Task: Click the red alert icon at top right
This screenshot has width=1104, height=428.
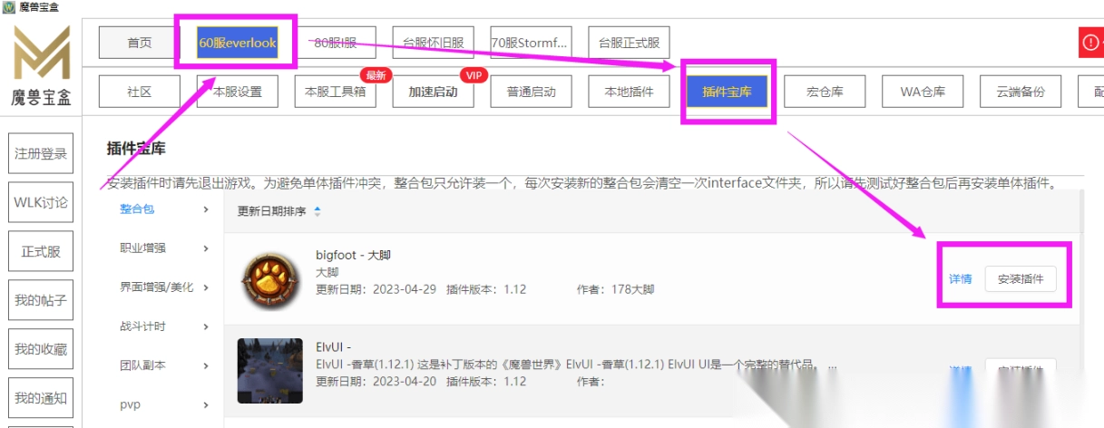Action: coord(1089,43)
